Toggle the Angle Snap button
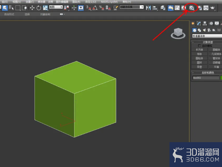 click(x=95, y=8)
